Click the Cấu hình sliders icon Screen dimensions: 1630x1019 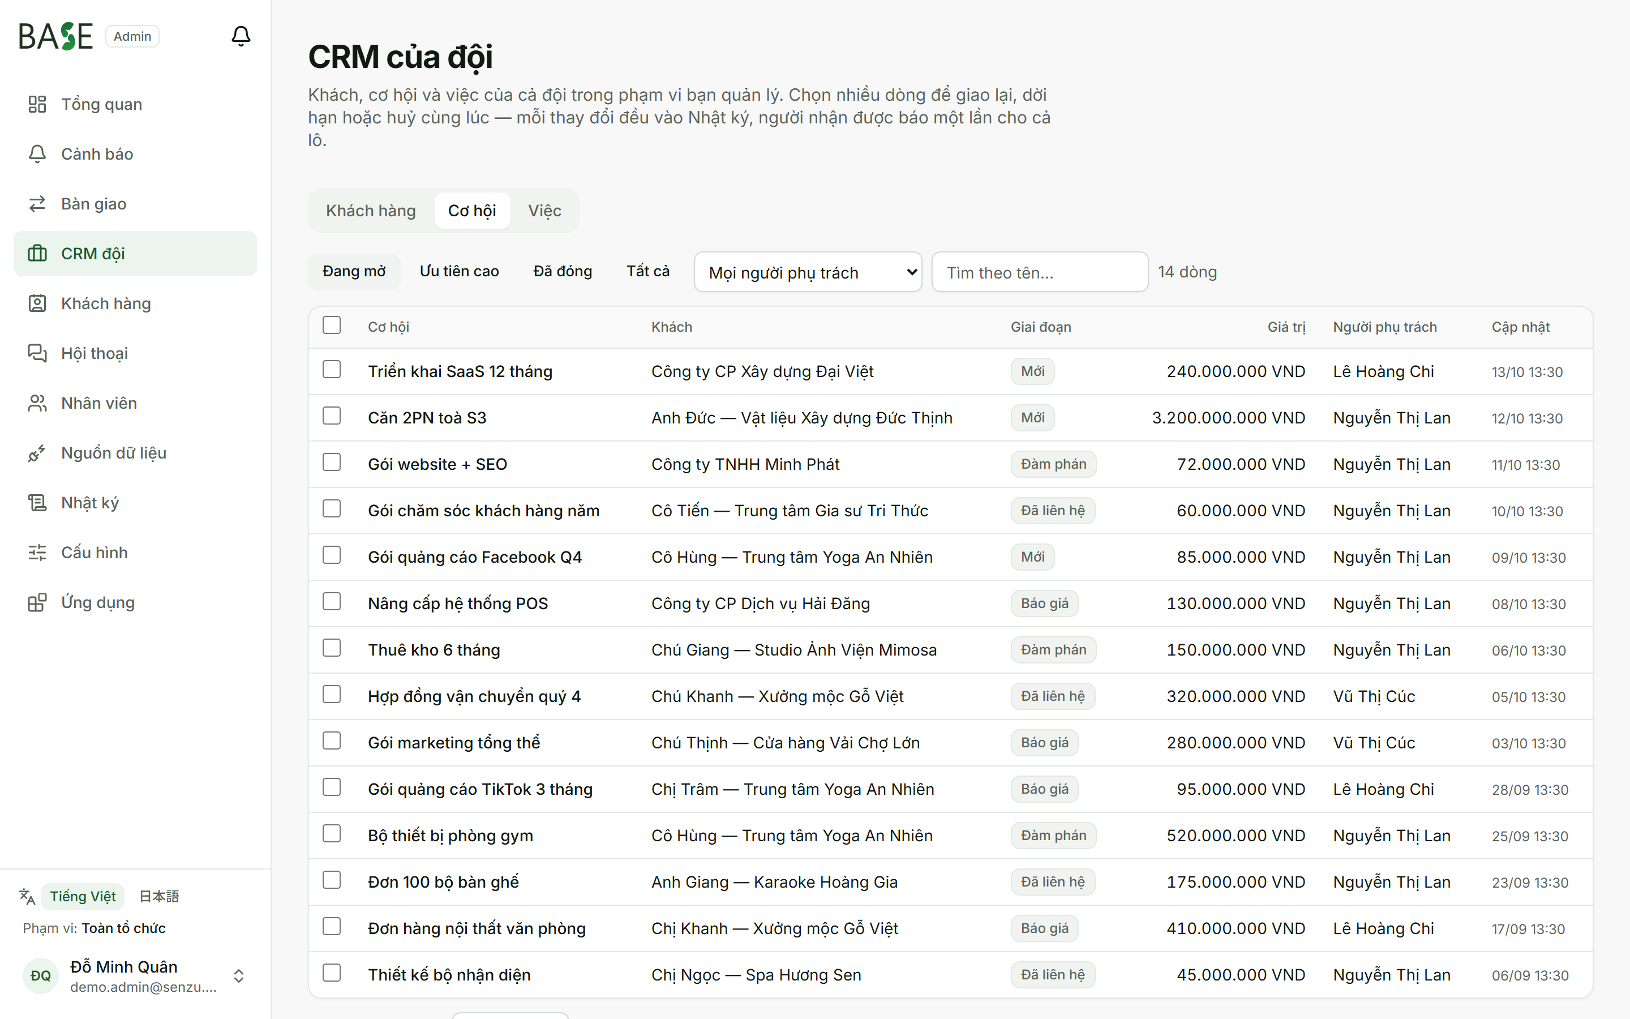(37, 553)
